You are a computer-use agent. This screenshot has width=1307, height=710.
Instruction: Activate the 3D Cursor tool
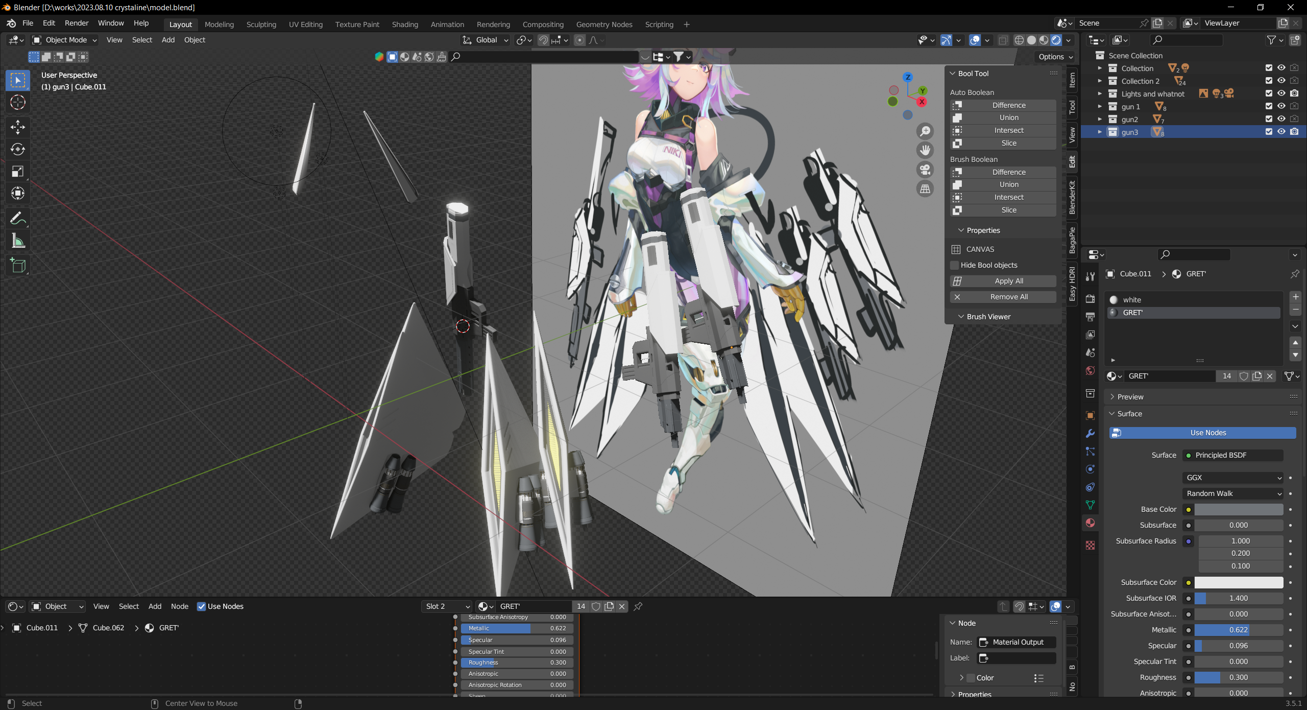(x=18, y=103)
